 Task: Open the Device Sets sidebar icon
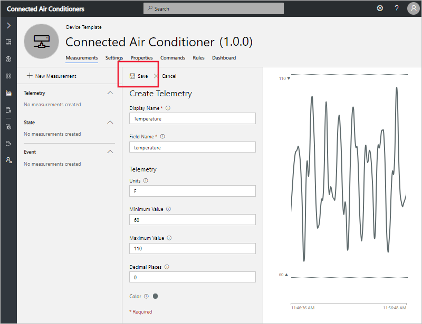(8, 76)
